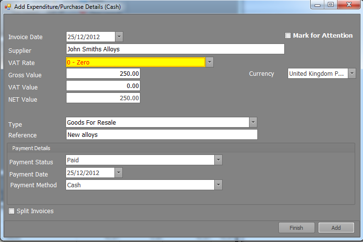Minimize the Add Expenditure window
Viewport: 363px width, 242px height.
318,5
